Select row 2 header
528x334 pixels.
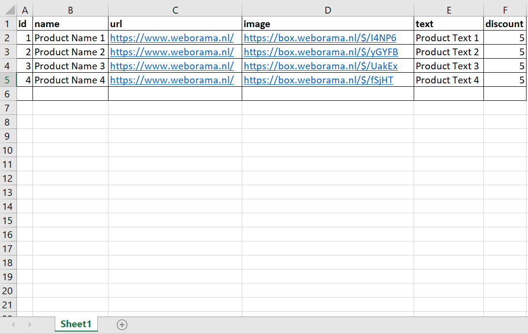(x=7, y=38)
